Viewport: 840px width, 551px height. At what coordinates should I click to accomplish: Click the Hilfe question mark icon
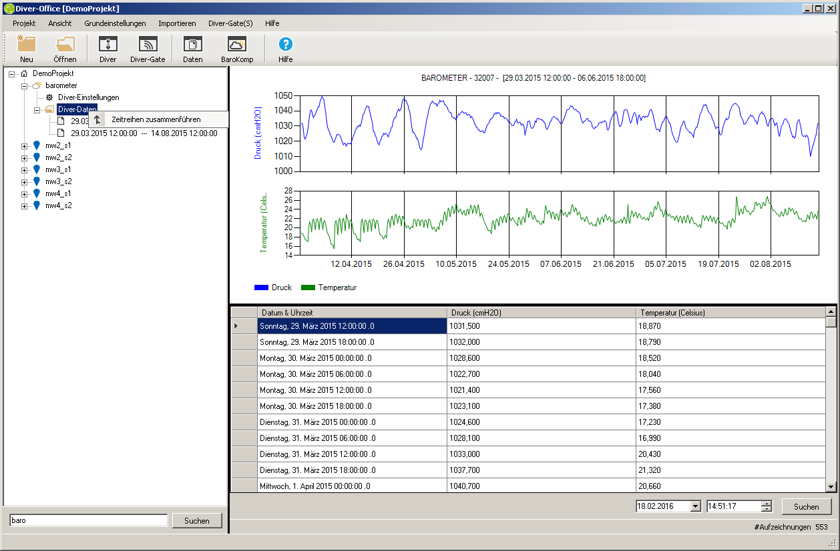285,48
